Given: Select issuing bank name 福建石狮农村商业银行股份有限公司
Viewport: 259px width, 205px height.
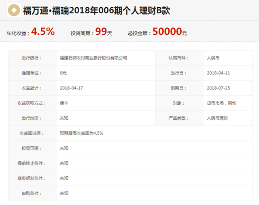Looking at the screenshot, I should [x=93, y=58].
